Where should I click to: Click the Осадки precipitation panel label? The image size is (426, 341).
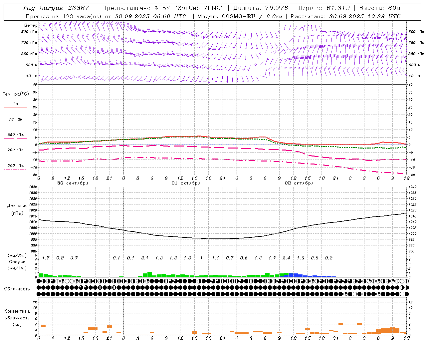click(17, 262)
